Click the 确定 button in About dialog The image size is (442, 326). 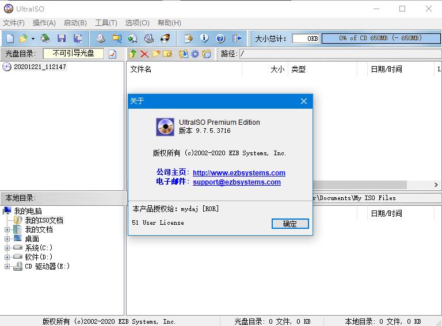coord(290,224)
